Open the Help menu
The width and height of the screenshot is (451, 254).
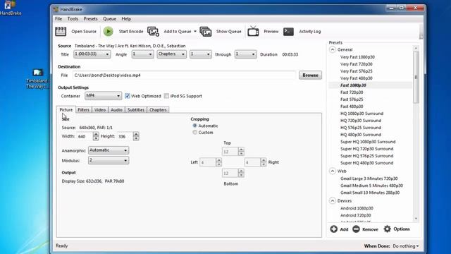(126, 19)
